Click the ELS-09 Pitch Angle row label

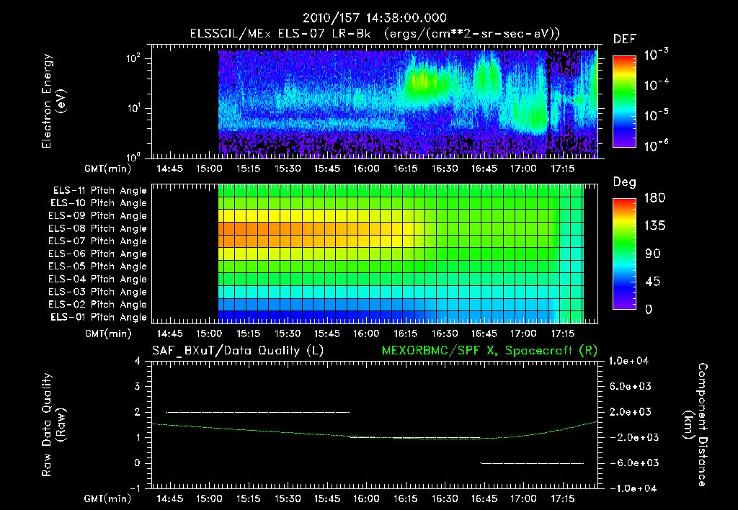[x=97, y=216]
